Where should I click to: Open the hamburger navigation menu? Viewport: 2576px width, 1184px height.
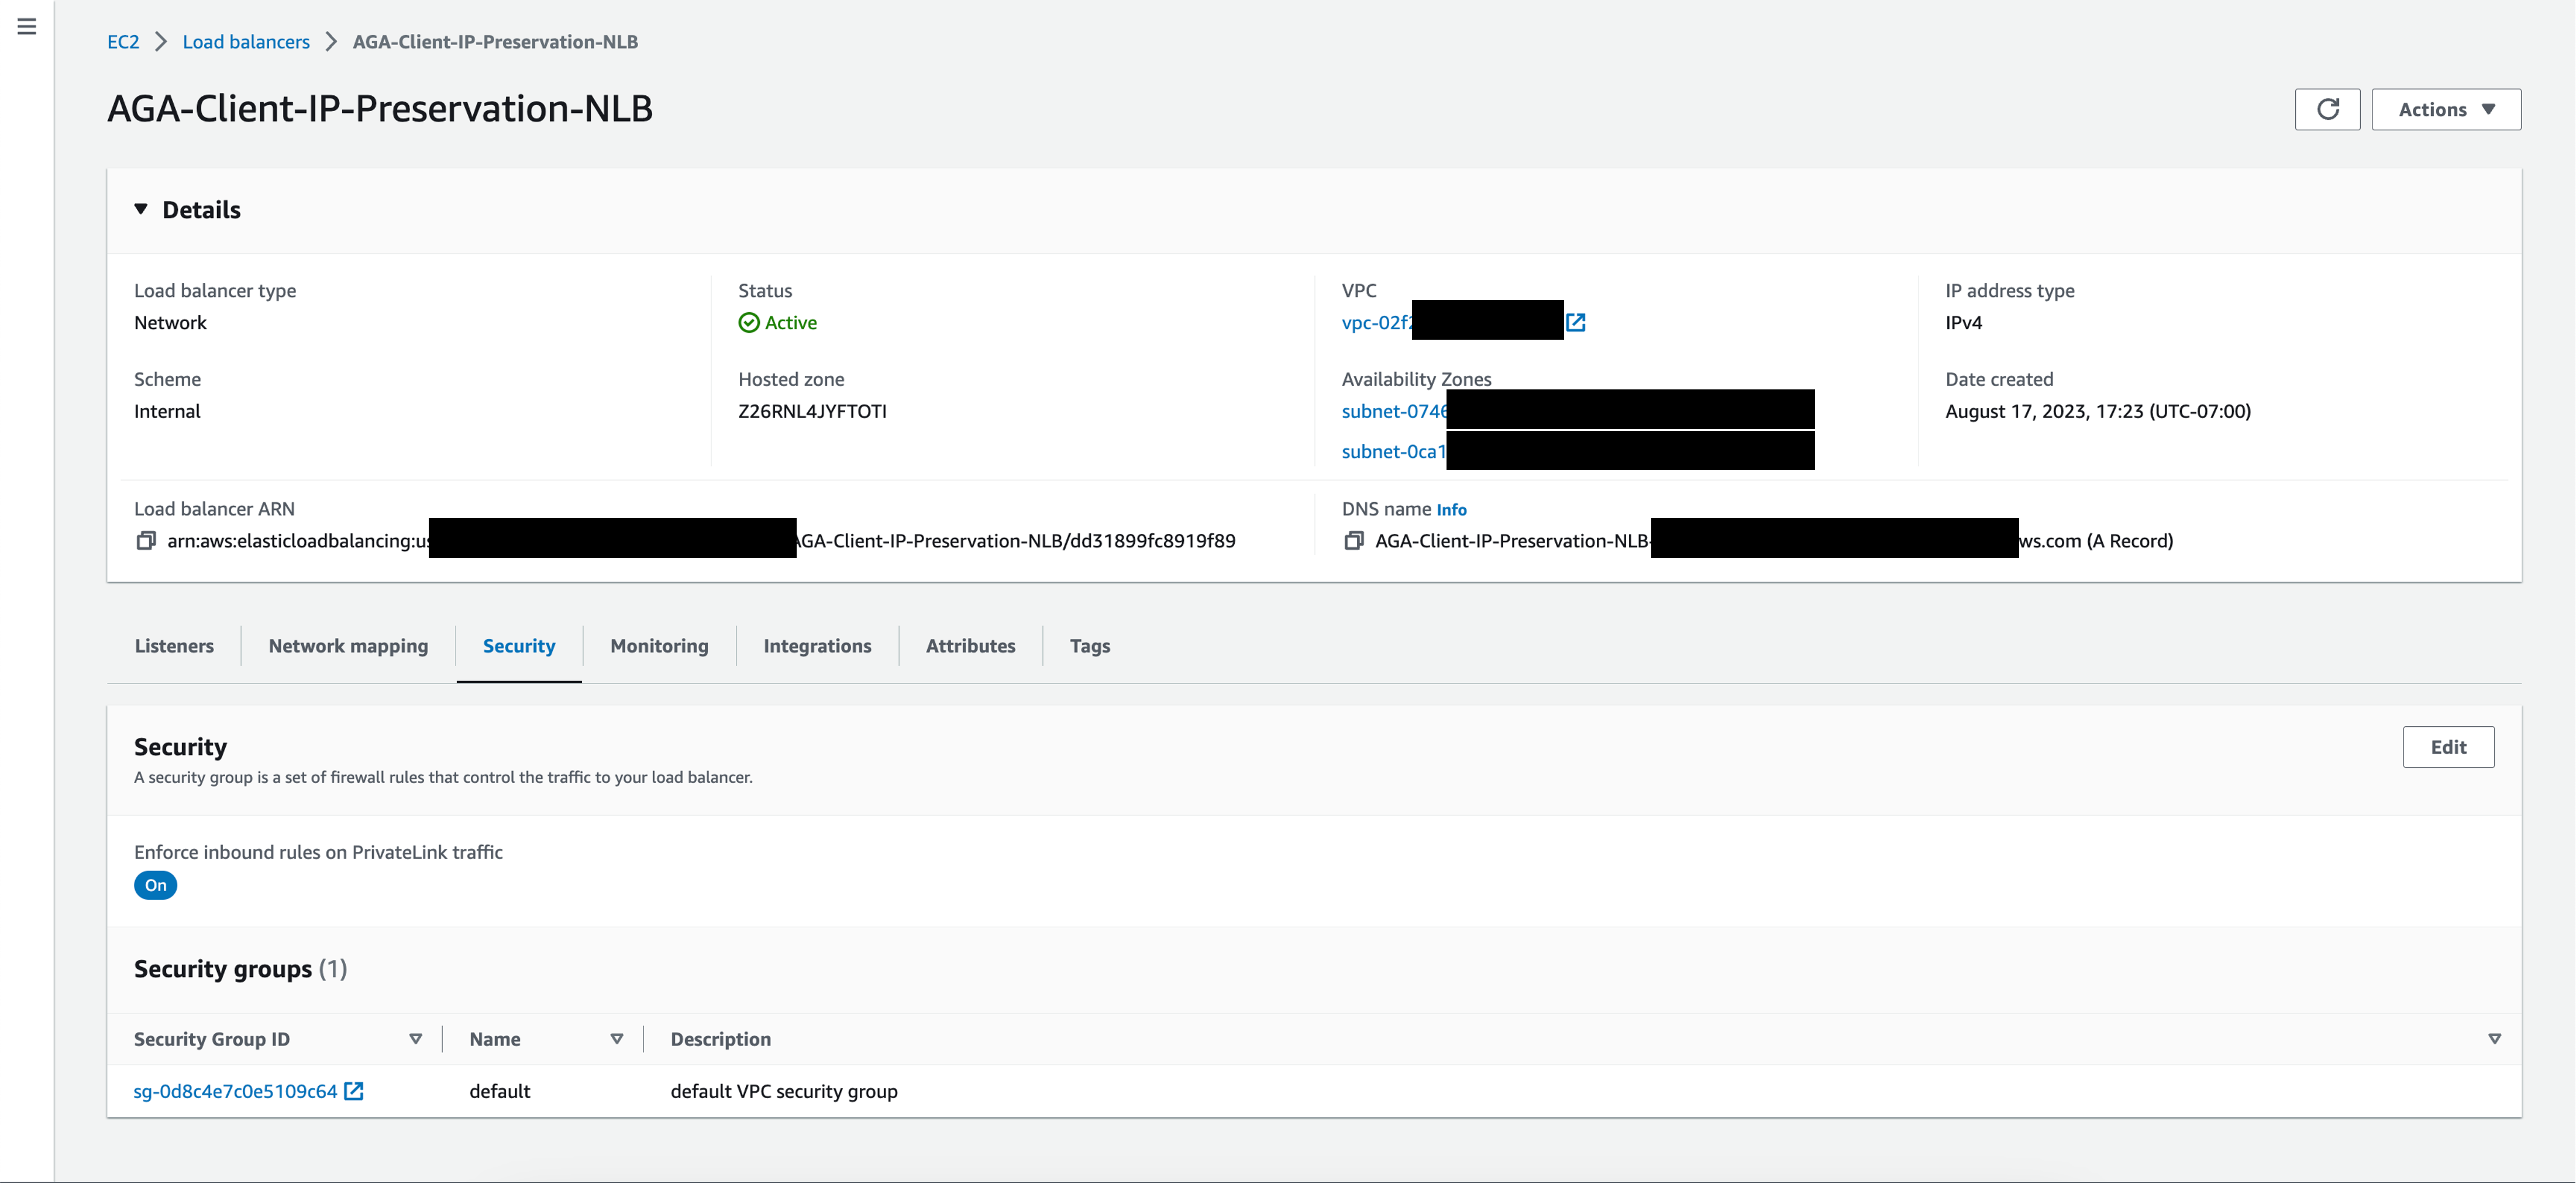pyautogui.click(x=27, y=27)
